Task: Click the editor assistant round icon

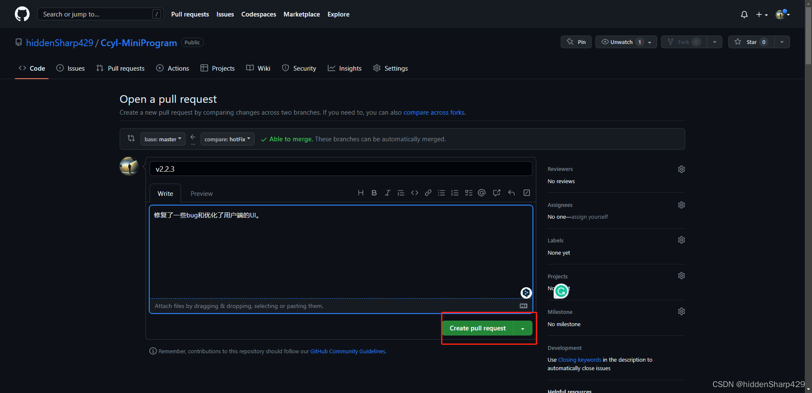Action: pyautogui.click(x=526, y=293)
